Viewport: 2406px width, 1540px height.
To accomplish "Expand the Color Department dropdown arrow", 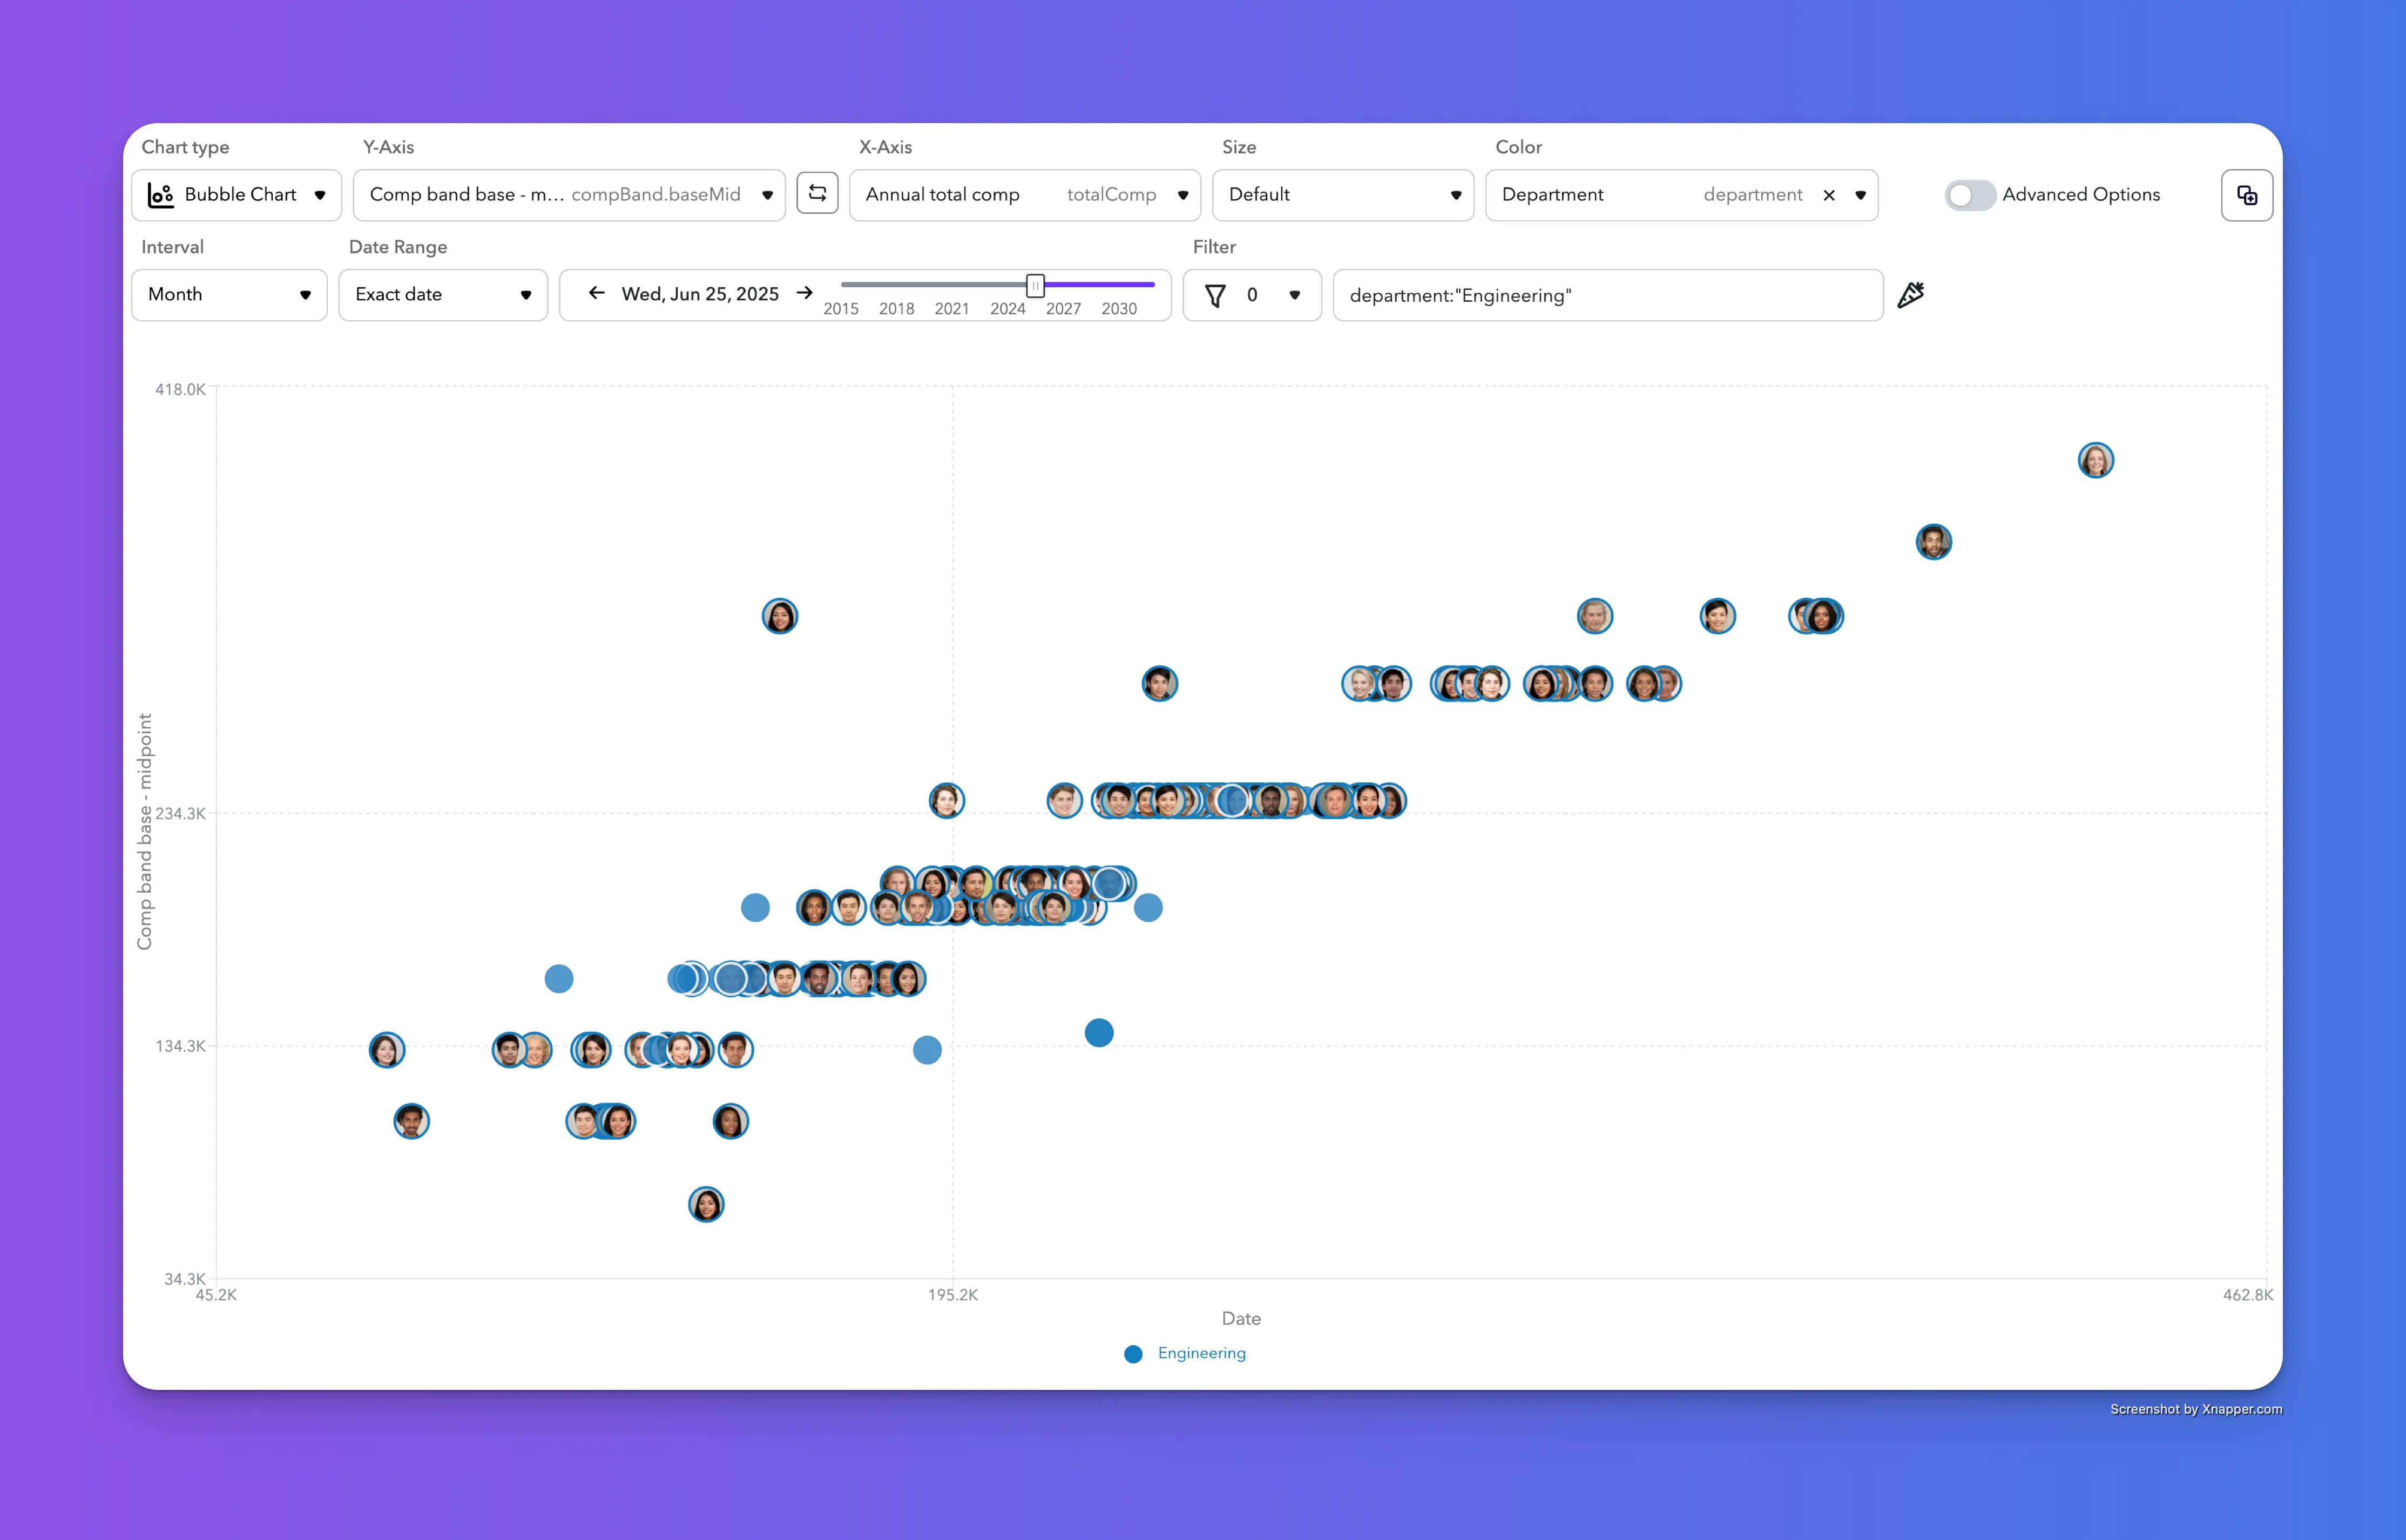I will 1860,195.
